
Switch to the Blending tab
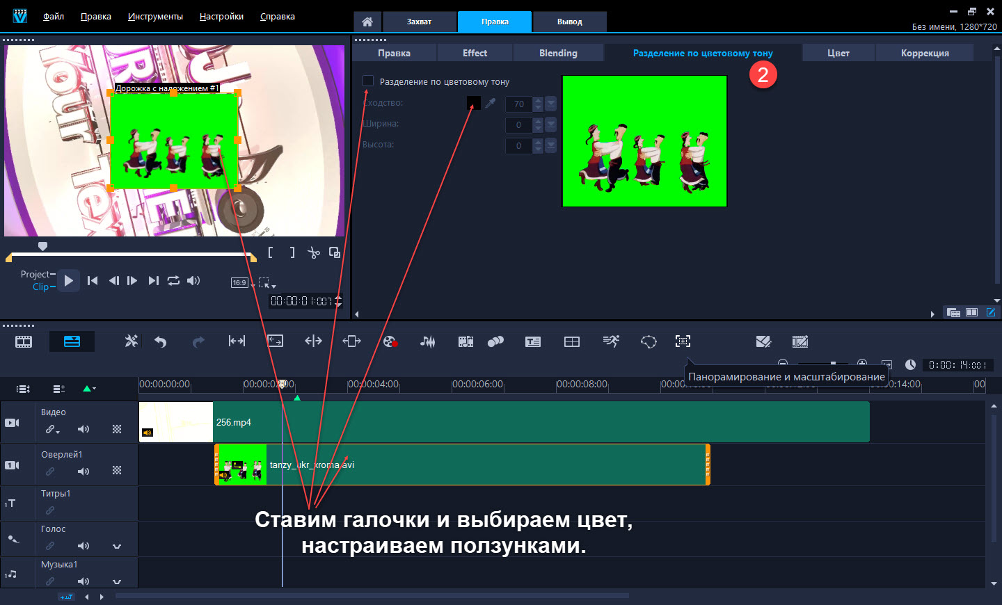coord(558,53)
